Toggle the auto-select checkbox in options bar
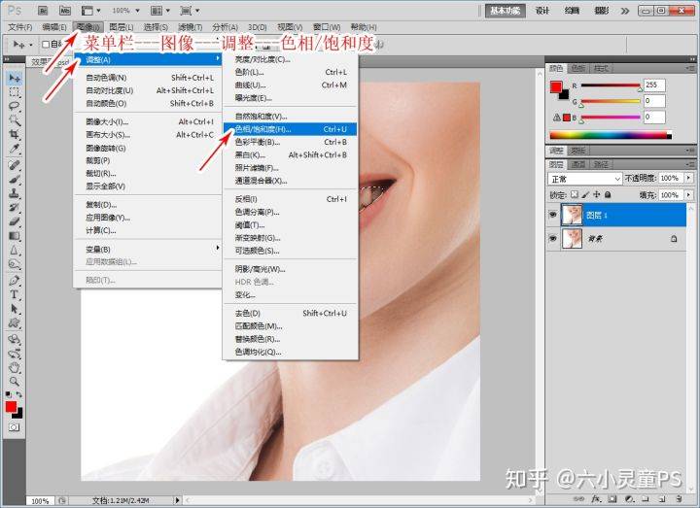Viewport: 700px width, 508px height. (45, 44)
